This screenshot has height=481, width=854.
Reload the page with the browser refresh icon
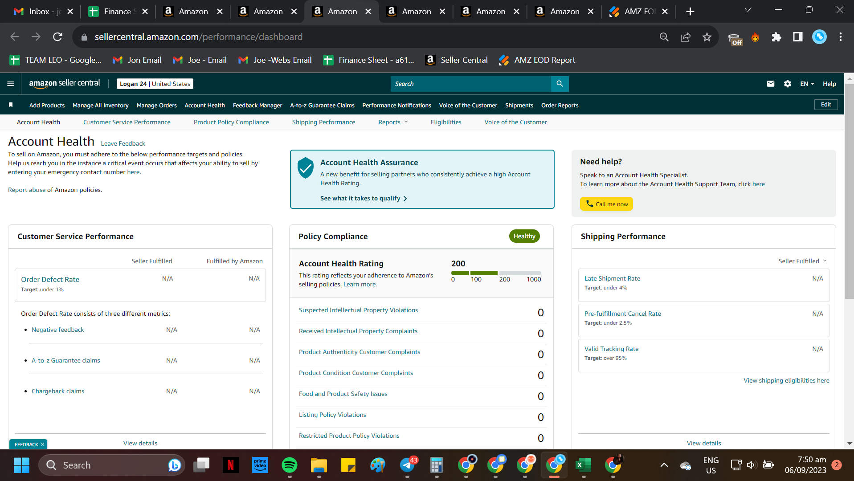[x=57, y=37]
